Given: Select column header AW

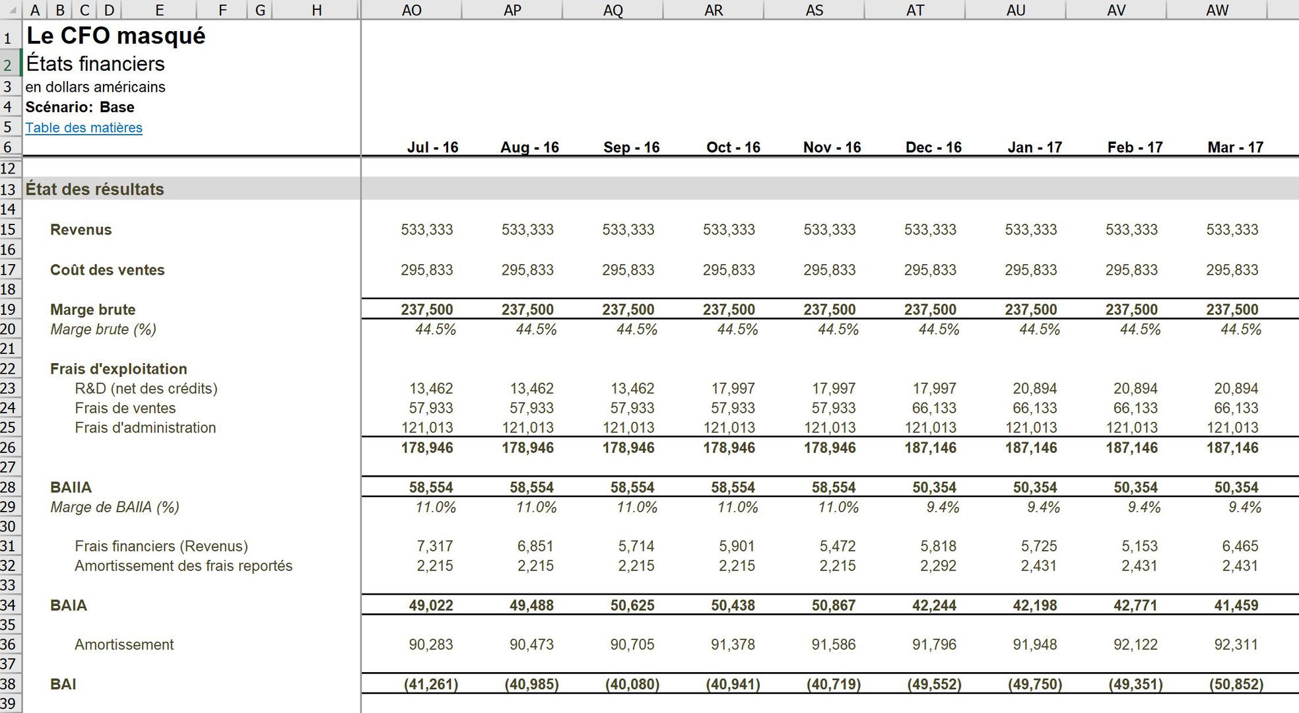Looking at the screenshot, I should tap(1218, 10).
